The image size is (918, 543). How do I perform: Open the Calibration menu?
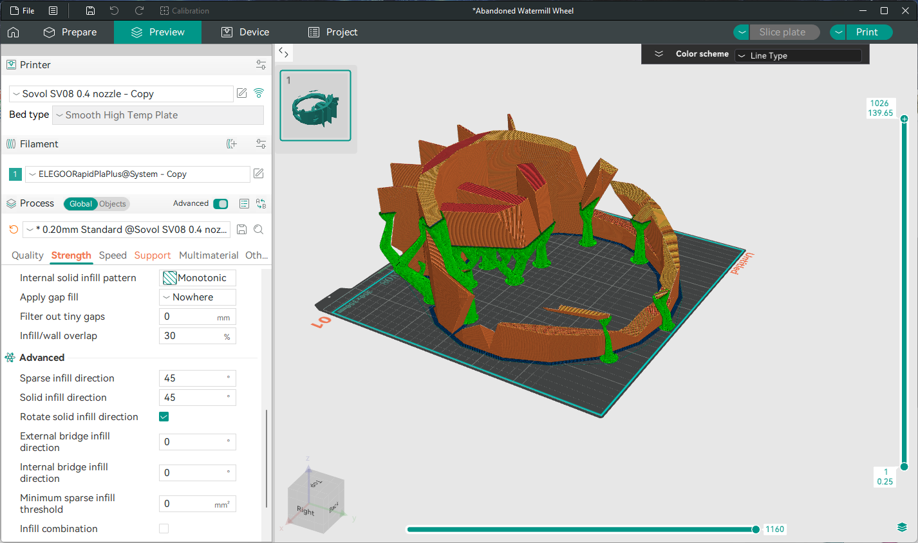coord(184,11)
